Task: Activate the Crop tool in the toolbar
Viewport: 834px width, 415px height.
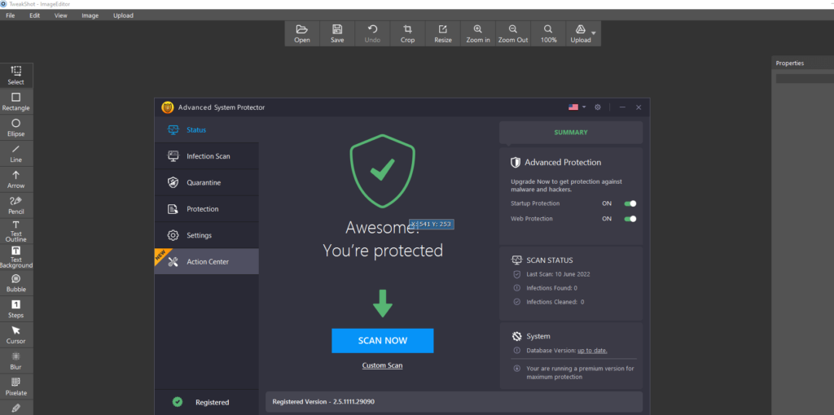Action: coord(407,33)
